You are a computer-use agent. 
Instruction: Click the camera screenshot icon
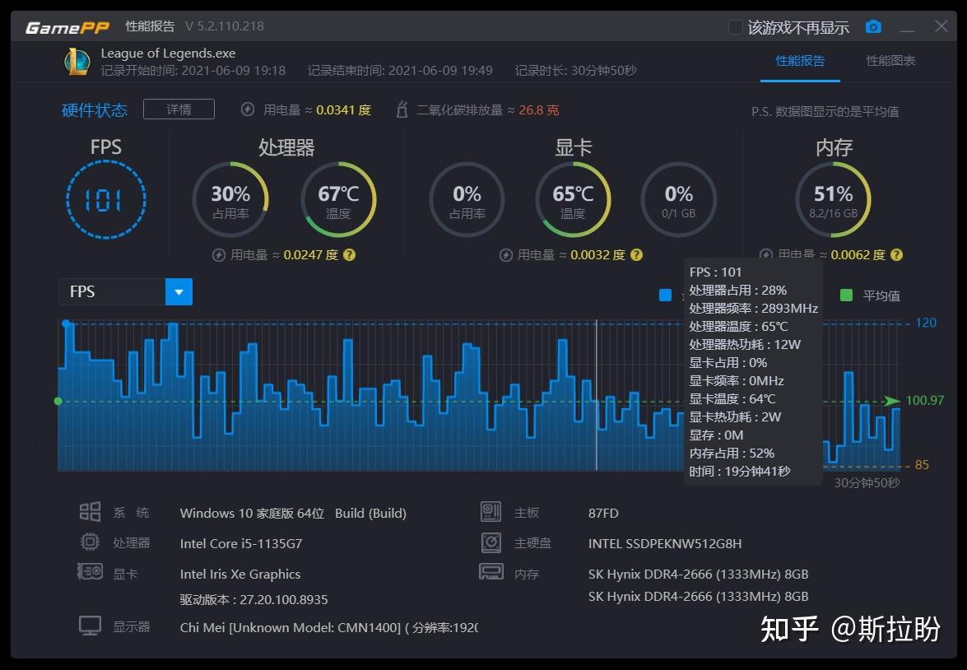(873, 26)
